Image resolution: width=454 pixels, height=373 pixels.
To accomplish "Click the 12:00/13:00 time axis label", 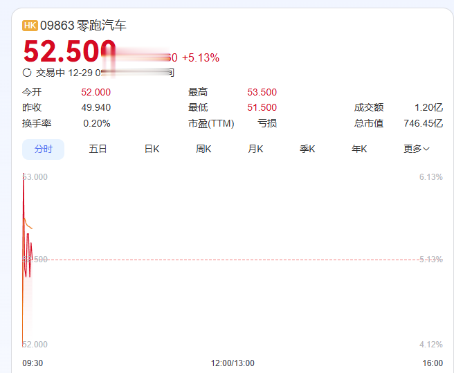I will [233, 363].
